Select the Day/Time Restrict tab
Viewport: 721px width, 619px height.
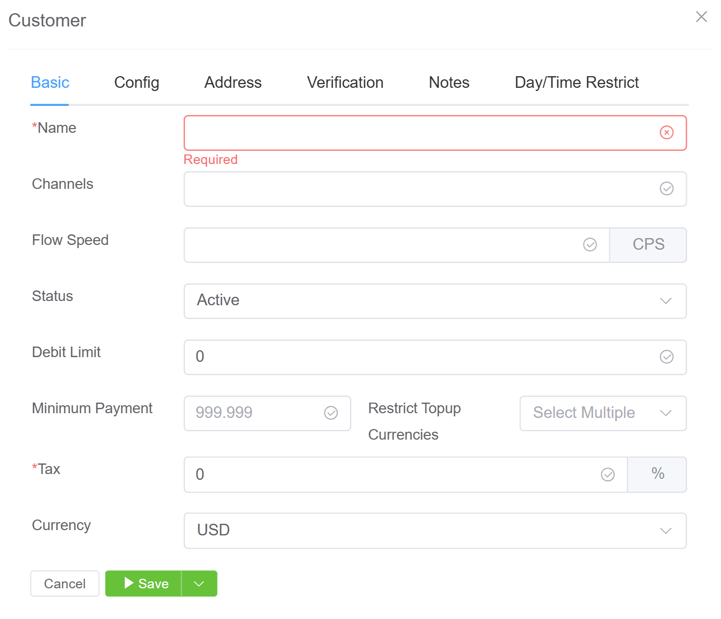[x=576, y=83]
